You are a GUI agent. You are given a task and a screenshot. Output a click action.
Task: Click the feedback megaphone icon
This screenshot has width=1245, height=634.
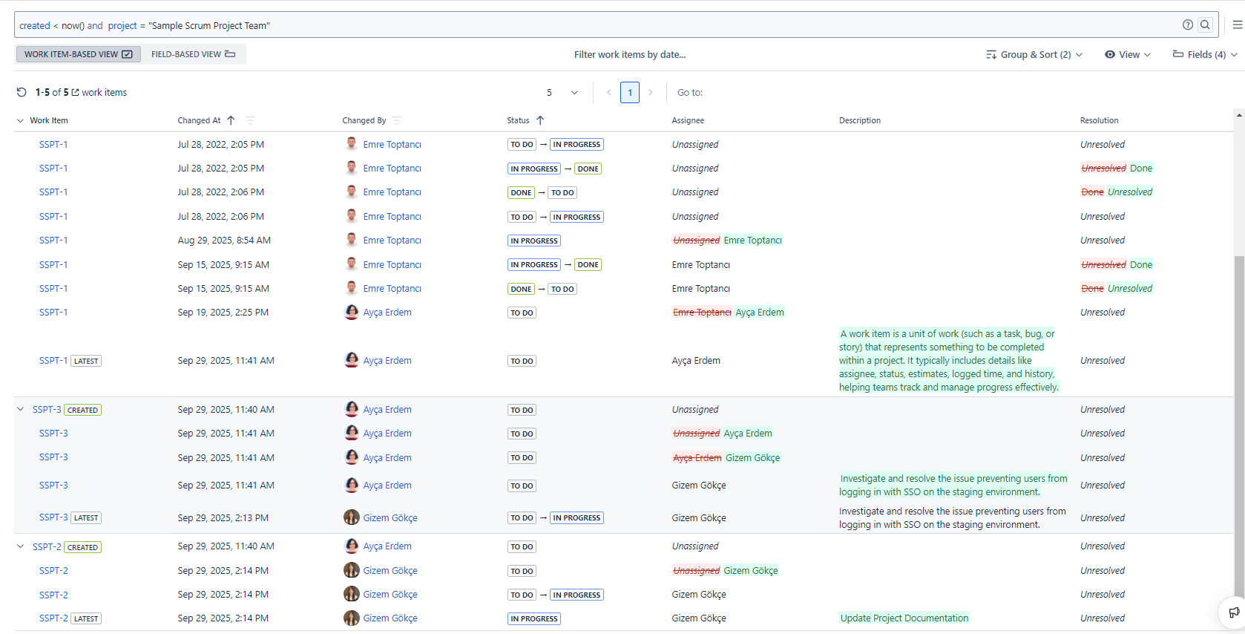[1233, 612]
